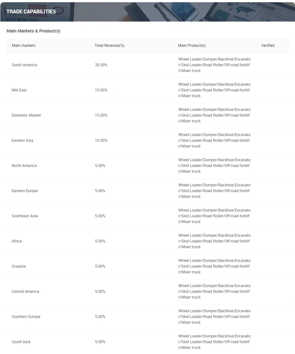Click the Verified column header
295x354 pixels.
tap(268, 46)
